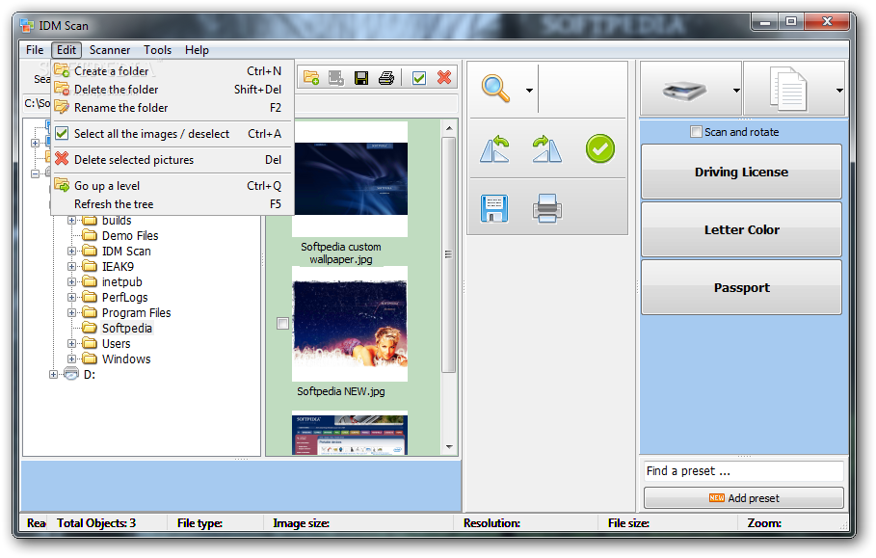The image size is (876, 558).
Task: Open the Scanner menu
Action: 110,50
